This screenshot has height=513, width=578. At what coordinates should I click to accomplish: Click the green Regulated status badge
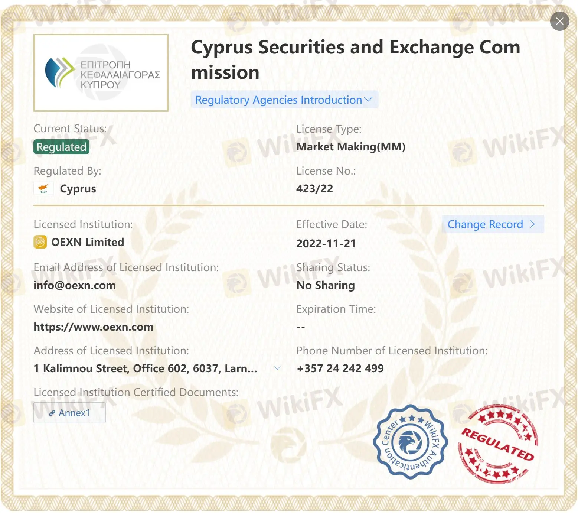tap(62, 147)
